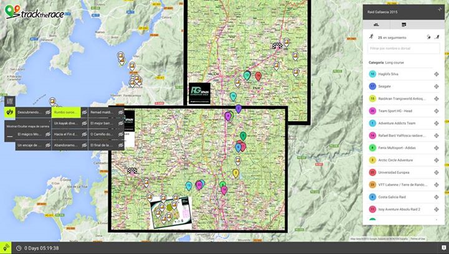Click Haglöfs Silva color badge 10

point(372,74)
